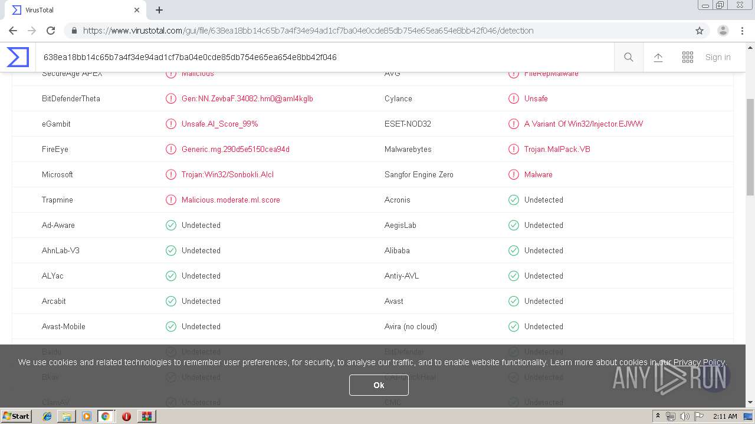This screenshot has height=424, width=755.
Task: Click the site lock icon
Action: tap(74, 31)
